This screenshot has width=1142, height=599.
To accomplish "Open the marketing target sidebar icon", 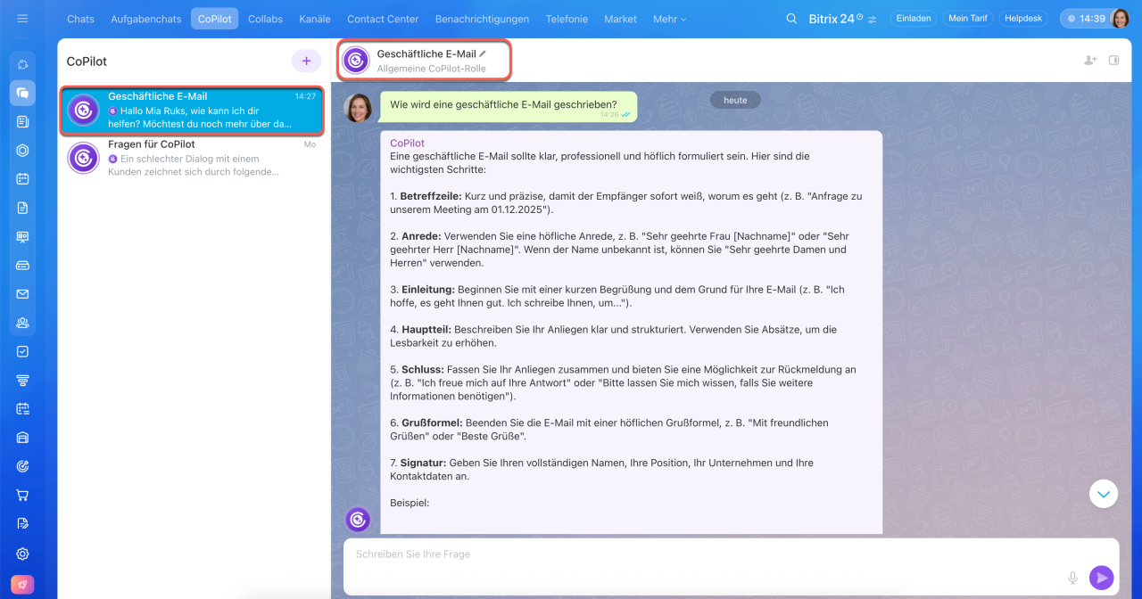I will click(x=22, y=466).
